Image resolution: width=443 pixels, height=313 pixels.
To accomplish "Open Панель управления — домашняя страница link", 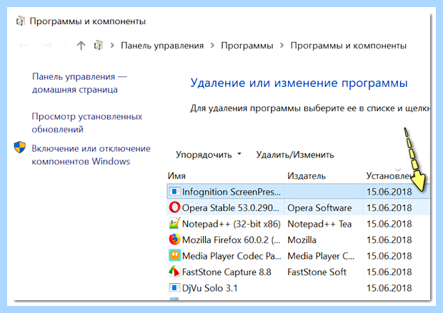I will point(79,83).
